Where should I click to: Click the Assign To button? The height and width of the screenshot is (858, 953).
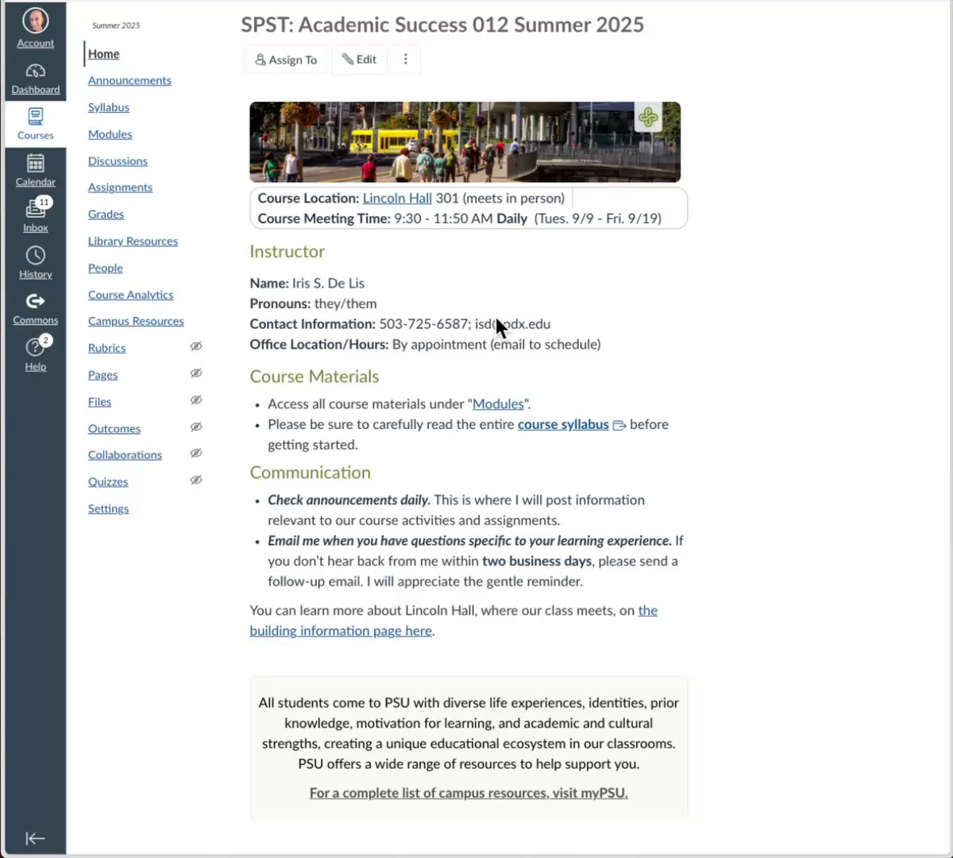pyautogui.click(x=286, y=60)
